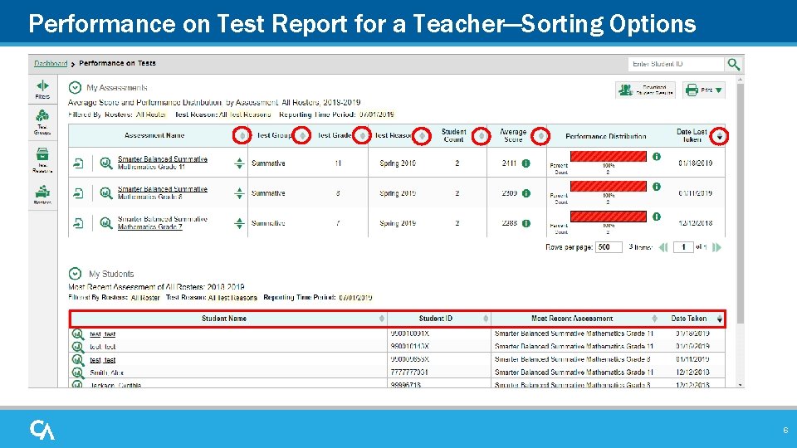Open student link Smith, Alex
The image size is (797, 448).
107,373
